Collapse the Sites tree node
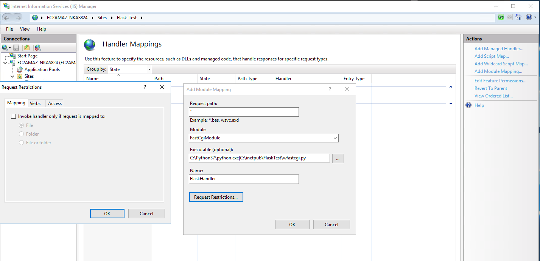The image size is (540, 261). click(12, 76)
